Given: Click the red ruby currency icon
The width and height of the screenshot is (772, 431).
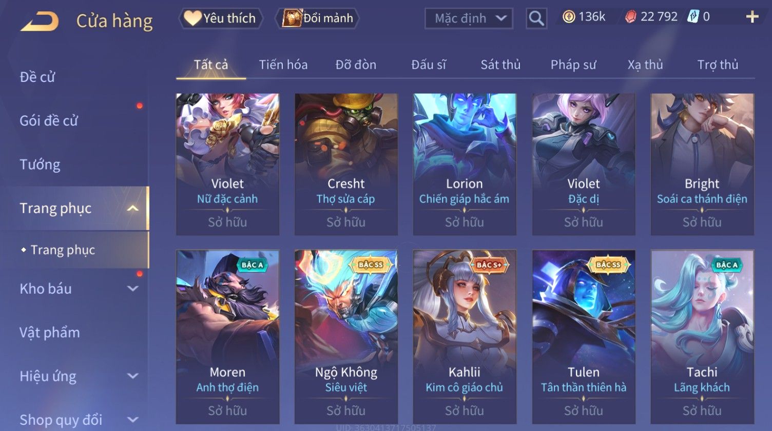Looking at the screenshot, I should (630, 17).
